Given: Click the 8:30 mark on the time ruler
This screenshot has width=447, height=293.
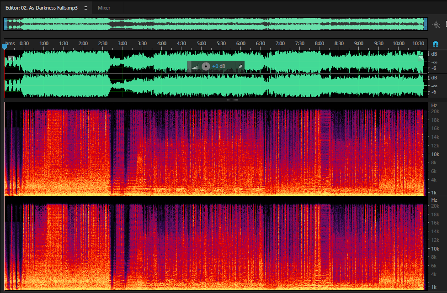Looking at the screenshot, I should [x=339, y=43].
